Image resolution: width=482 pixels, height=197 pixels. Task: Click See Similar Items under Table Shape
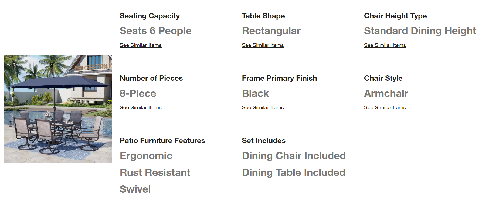coord(263,45)
